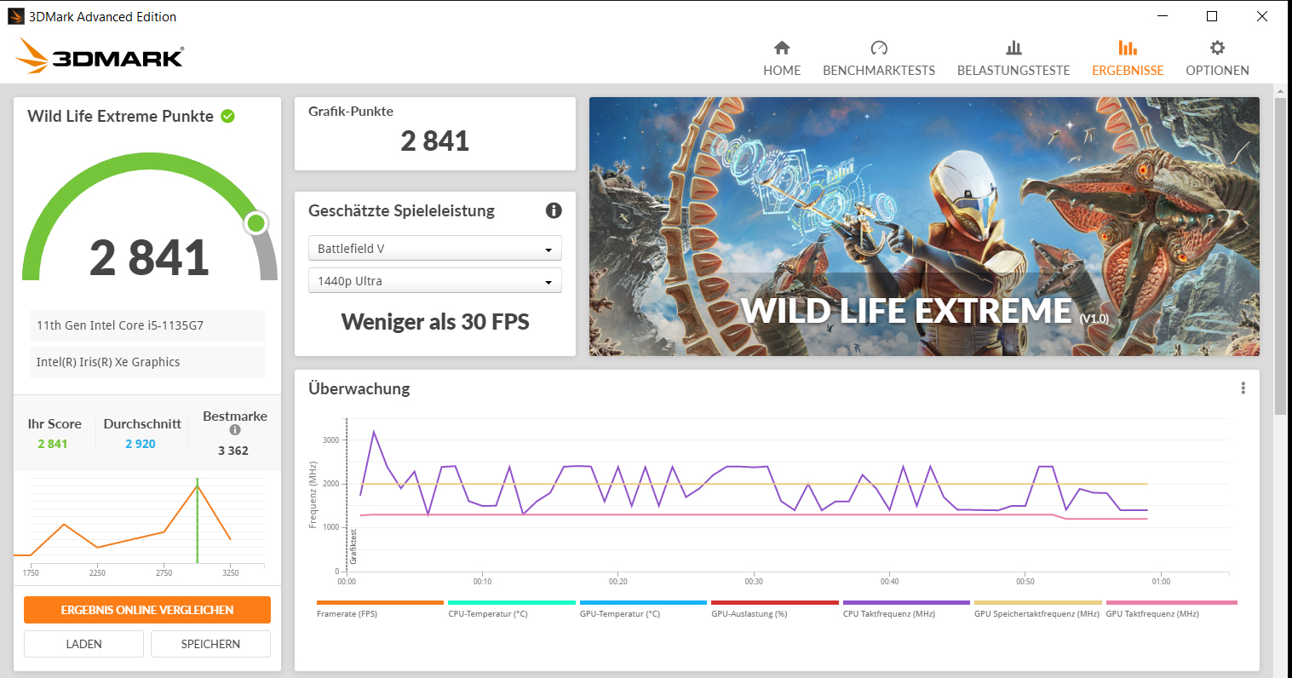The image size is (1292, 678).
Task: Click the Durchschnitt value 2 920
Action: coord(141,444)
